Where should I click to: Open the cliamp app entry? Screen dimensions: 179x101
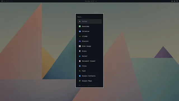89,36
